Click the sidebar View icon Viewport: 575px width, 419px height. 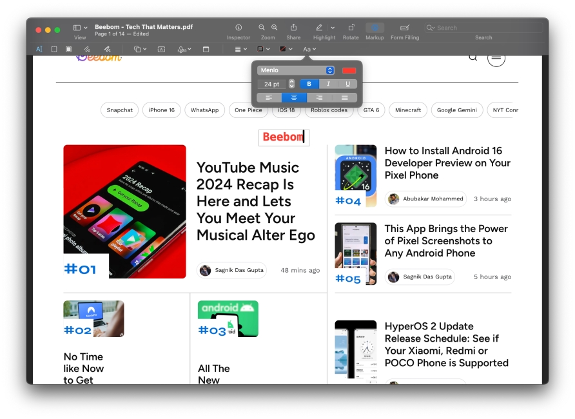77,28
